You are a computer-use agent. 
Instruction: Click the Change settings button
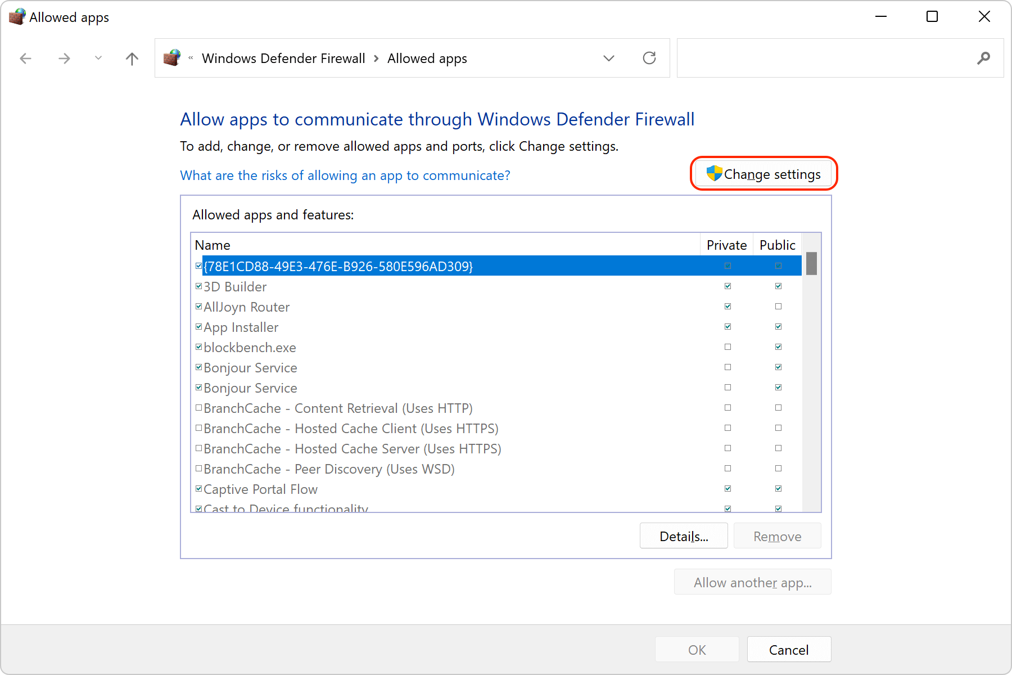pyautogui.click(x=763, y=174)
